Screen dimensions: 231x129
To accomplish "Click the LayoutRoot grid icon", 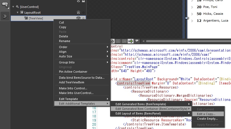I will pos(22,13).
